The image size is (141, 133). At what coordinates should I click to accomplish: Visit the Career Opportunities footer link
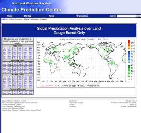(129, 106)
